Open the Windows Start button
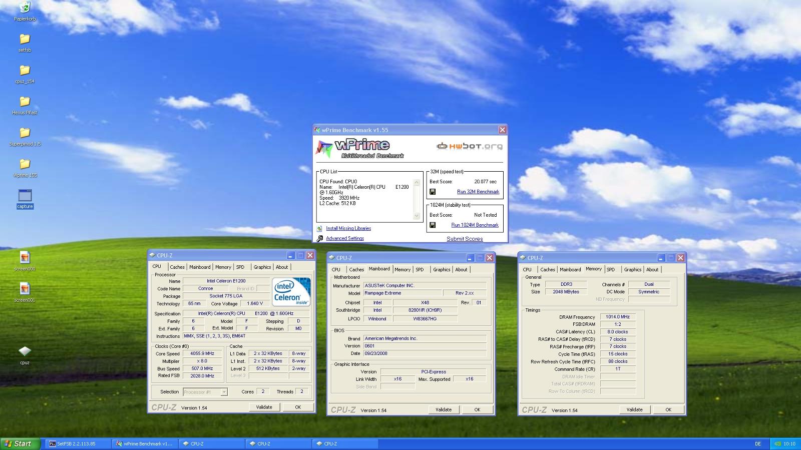The height and width of the screenshot is (450, 801). point(20,443)
